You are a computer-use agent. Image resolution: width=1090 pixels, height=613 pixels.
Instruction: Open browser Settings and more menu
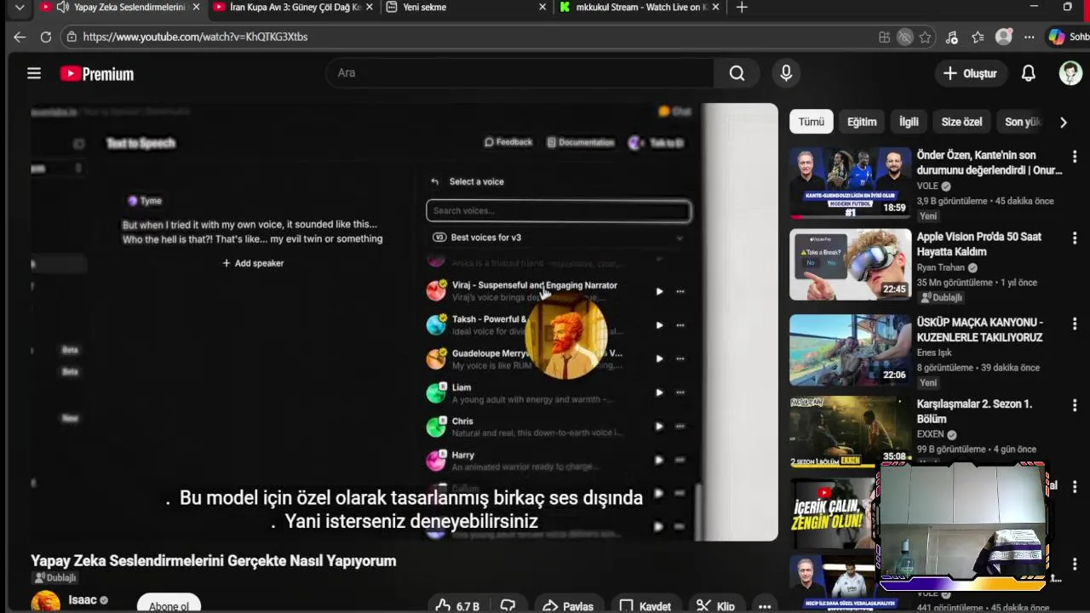tap(1030, 37)
